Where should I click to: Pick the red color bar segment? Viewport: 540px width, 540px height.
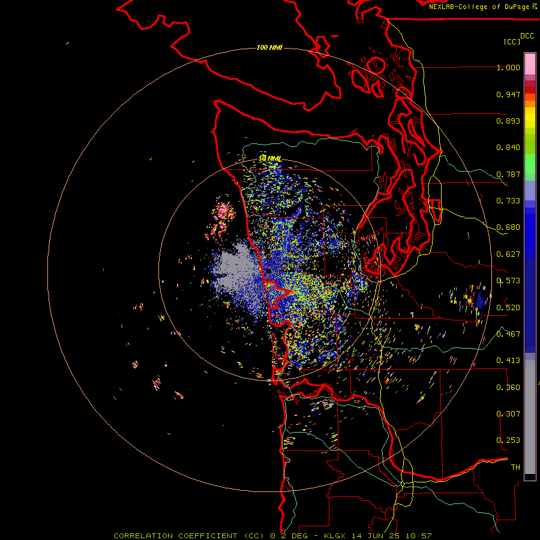(530, 90)
